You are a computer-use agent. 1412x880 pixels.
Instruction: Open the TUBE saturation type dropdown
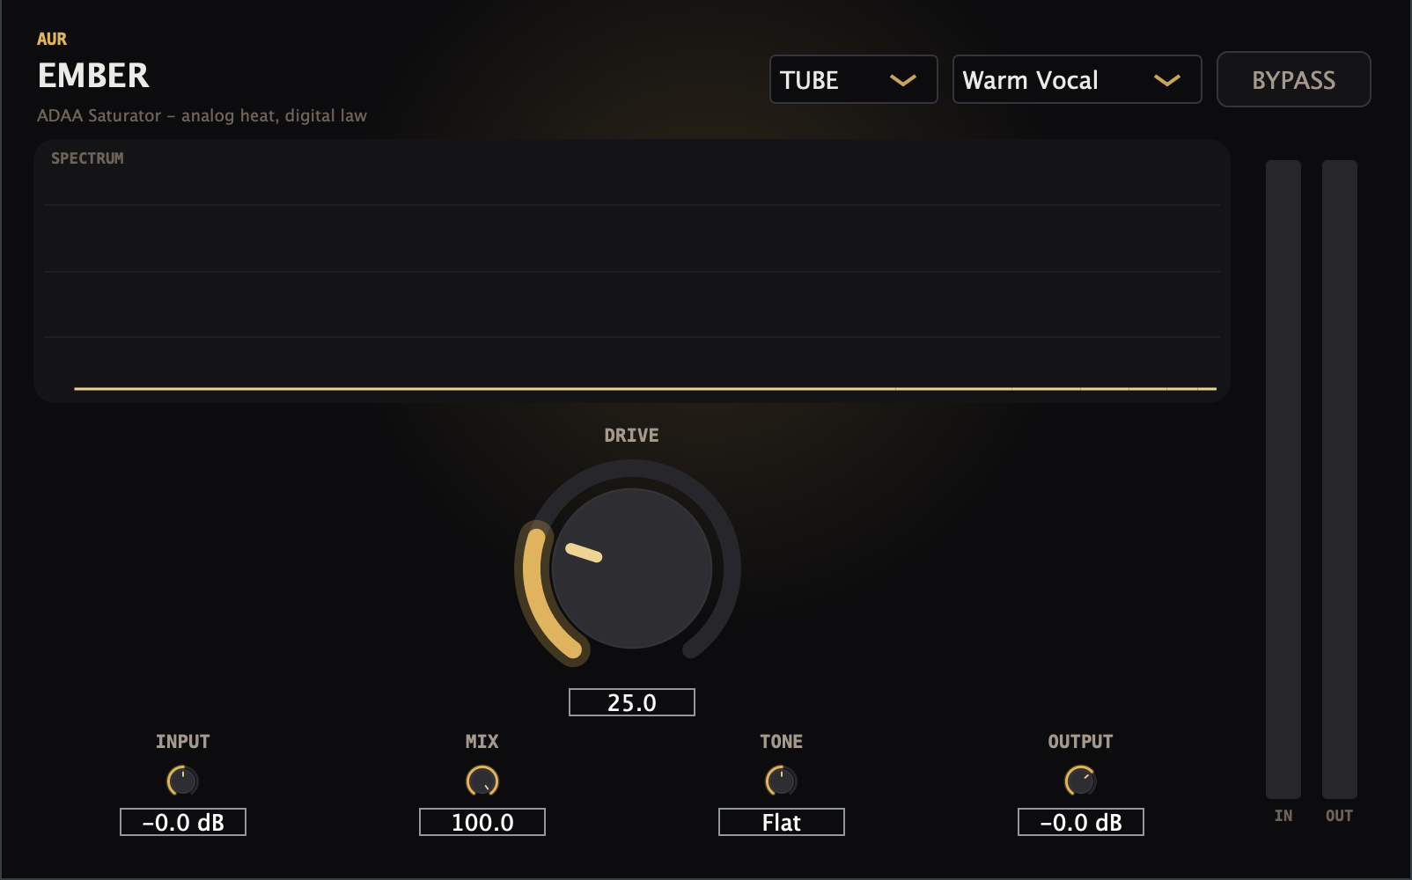(x=853, y=79)
